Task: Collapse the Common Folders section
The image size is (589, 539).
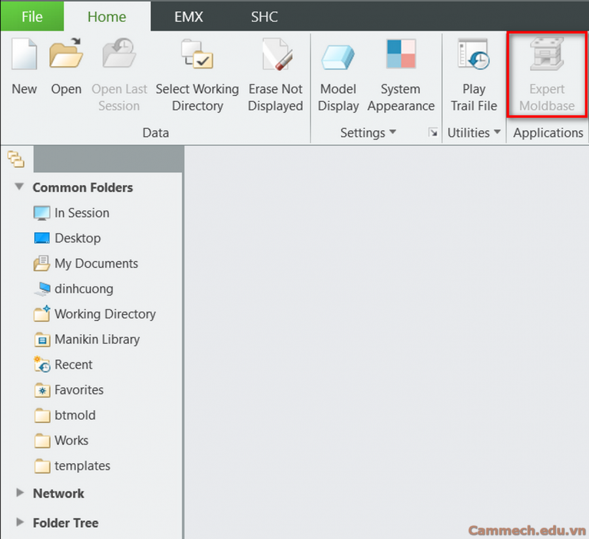Action: coord(20,187)
